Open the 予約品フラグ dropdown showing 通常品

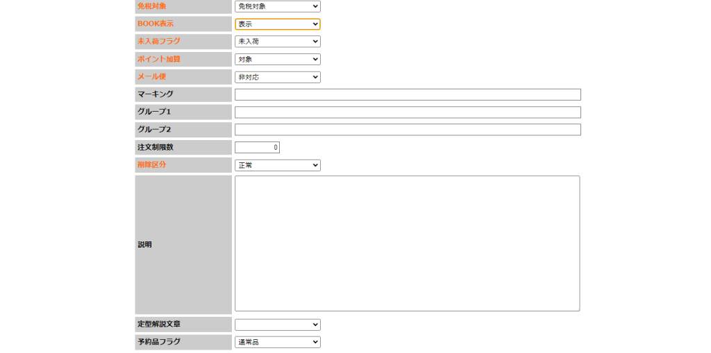coord(277,342)
